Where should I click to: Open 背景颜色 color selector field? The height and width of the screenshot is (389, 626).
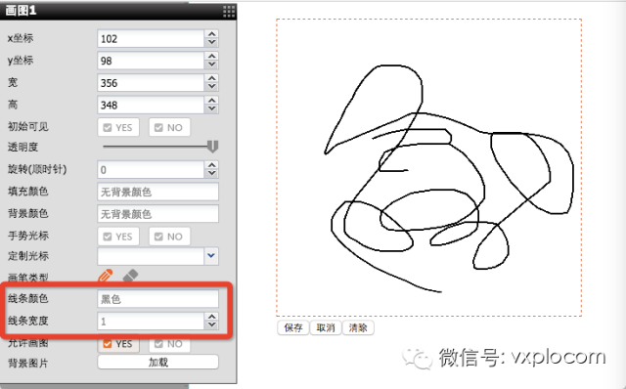tap(158, 214)
